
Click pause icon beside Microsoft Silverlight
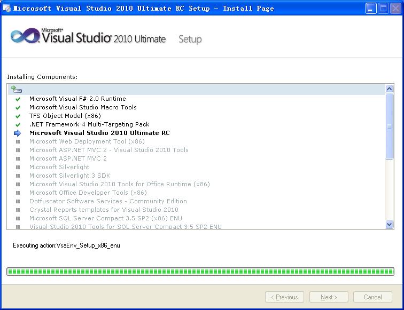pos(18,167)
